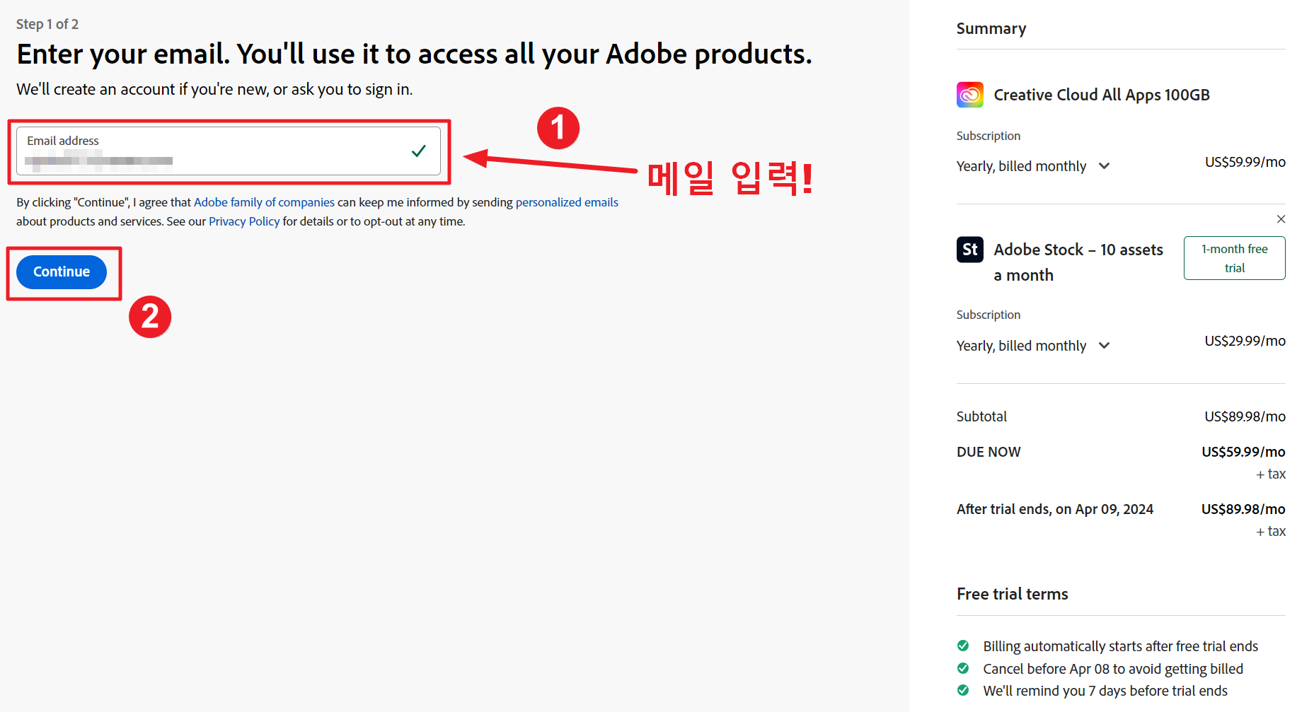Click the checkmark beside We'll remind you

click(x=963, y=690)
